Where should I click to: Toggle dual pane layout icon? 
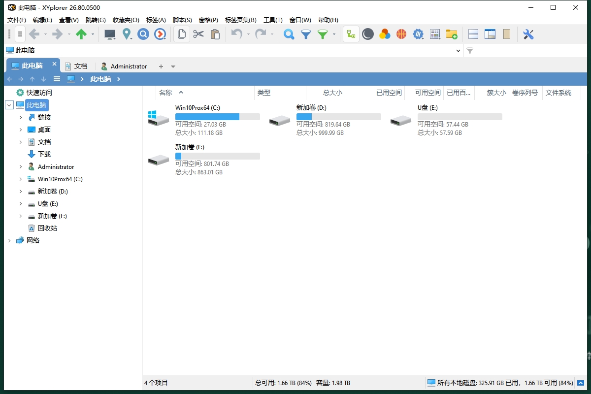473,34
